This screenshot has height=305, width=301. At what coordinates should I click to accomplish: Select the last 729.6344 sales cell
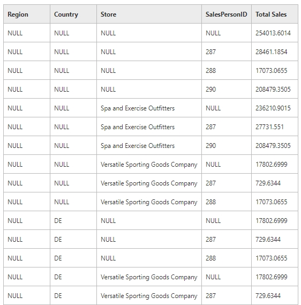click(275, 296)
